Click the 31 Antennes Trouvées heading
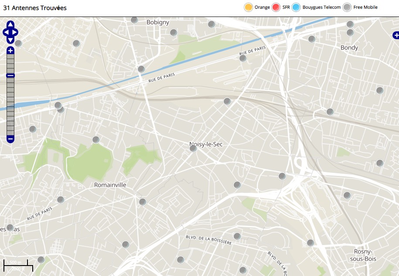 (x=35, y=8)
